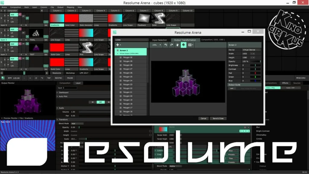Select the undo arrow in Output Transformation toolbar
The width and height of the screenshot is (309, 174).
(x=166, y=45)
